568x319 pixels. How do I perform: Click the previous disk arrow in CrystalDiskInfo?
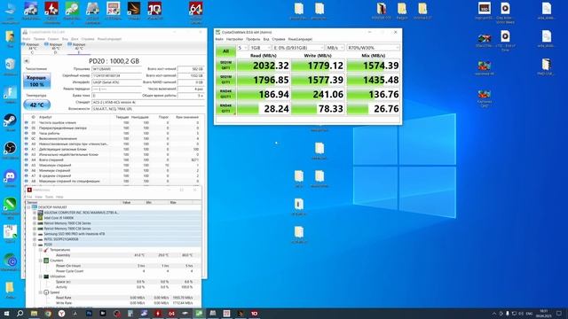pos(27,61)
